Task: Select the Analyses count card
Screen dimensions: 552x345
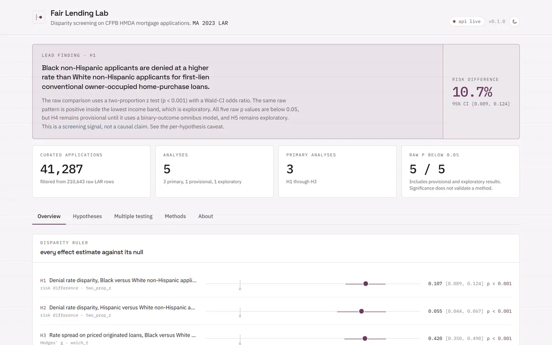Action: click(x=214, y=172)
